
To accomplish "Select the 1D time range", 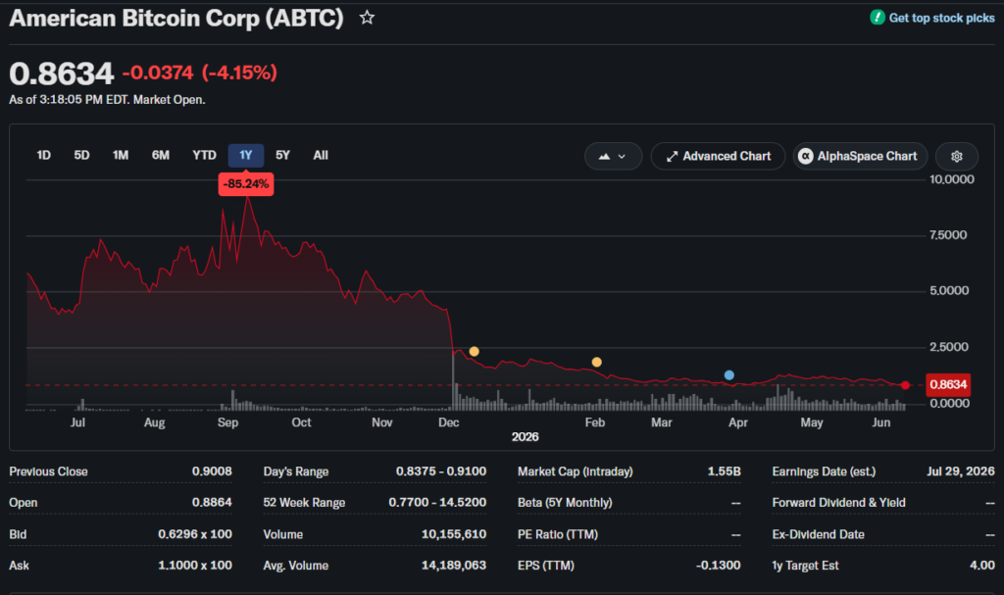I will coord(43,155).
